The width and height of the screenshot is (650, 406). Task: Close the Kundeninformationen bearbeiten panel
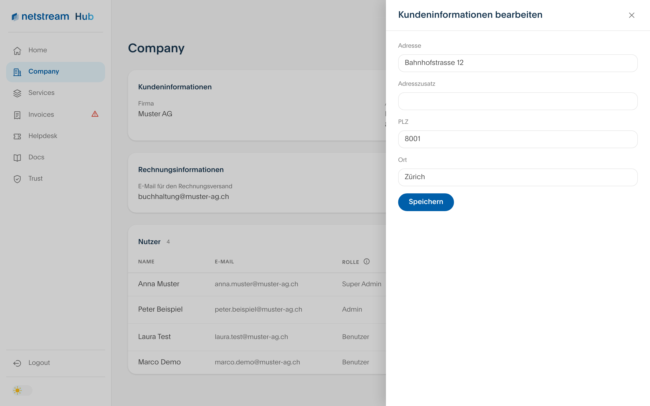[x=631, y=15]
